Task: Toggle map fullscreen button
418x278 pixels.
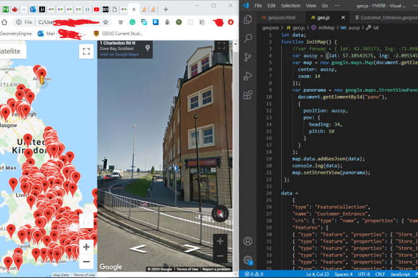Action: [86, 51]
